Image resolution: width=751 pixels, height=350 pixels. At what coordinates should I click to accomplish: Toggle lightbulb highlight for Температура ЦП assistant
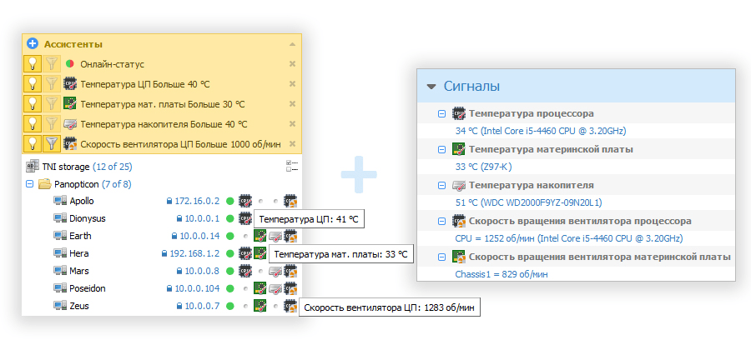tap(32, 83)
